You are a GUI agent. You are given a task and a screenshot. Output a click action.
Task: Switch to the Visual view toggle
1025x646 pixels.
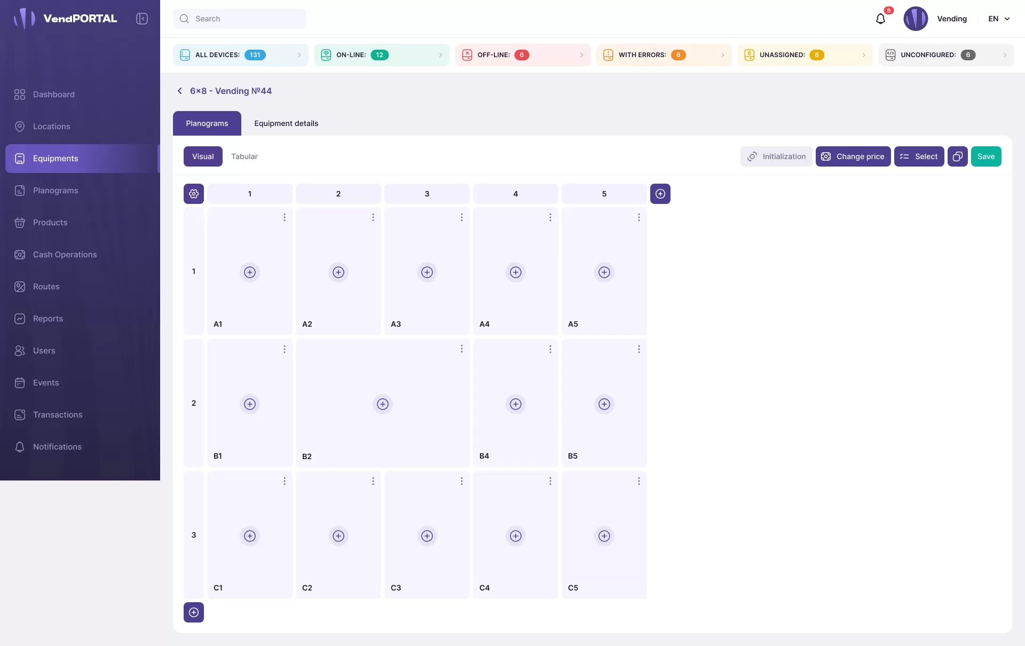point(203,156)
